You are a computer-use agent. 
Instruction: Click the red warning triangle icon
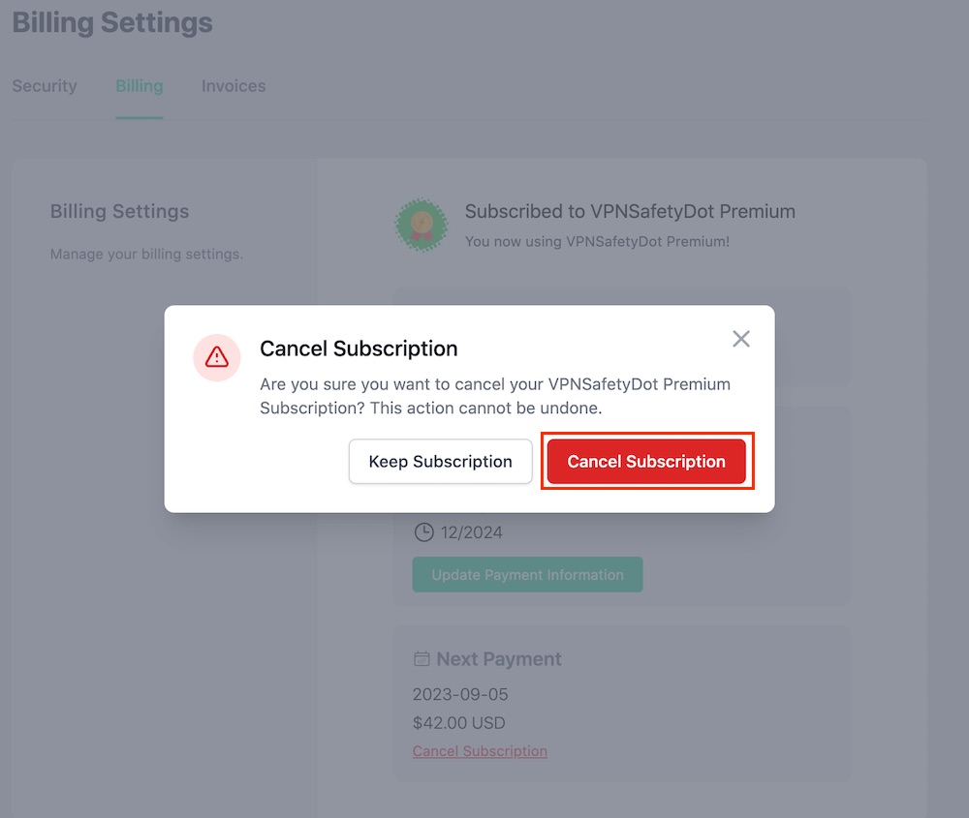coord(217,357)
